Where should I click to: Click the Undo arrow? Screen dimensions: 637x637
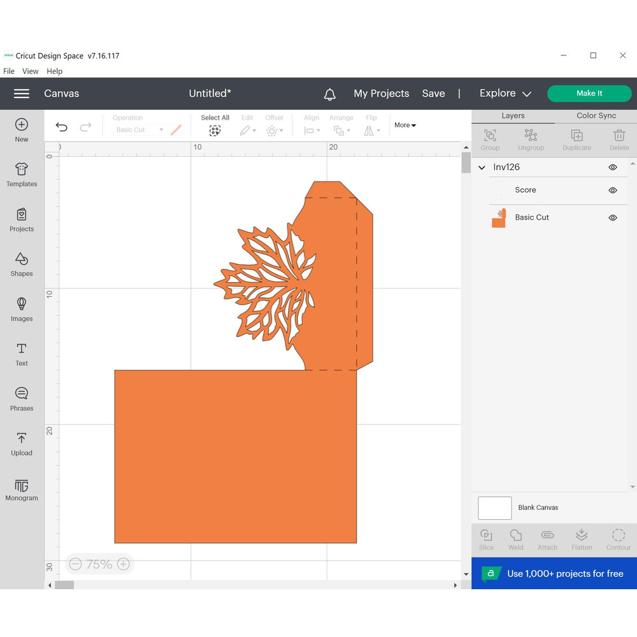[x=62, y=127]
